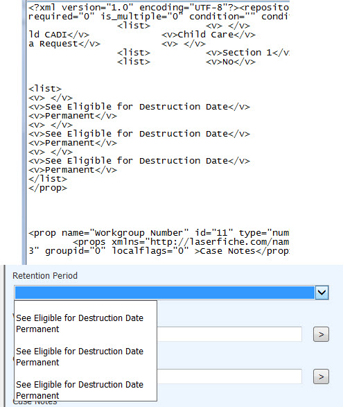Click the '<prop name="Workgroup Number"' line
343x407 pixels.
tap(159, 233)
